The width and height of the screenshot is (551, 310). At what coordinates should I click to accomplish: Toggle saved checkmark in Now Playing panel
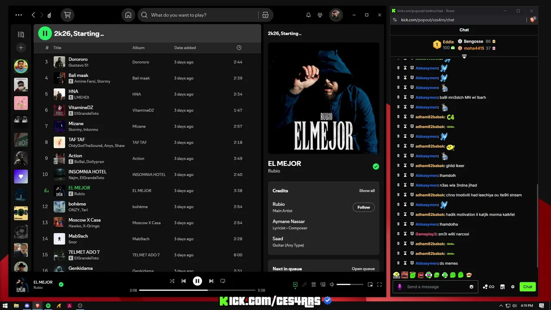tap(376, 167)
